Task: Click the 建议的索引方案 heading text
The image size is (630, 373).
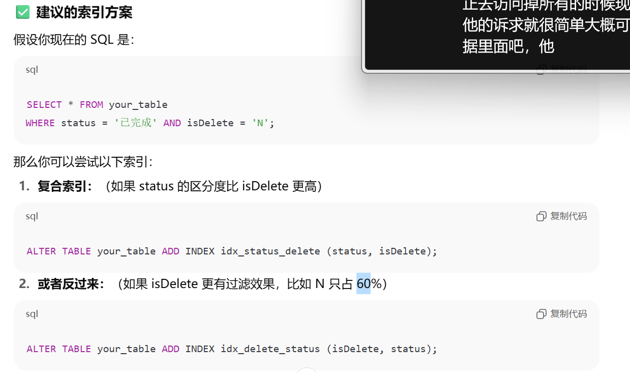Action: (x=84, y=12)
